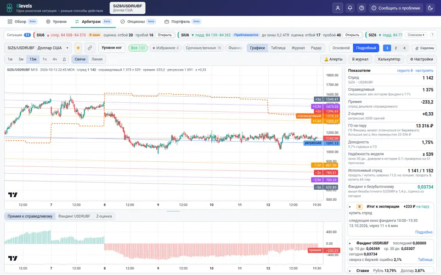Viewport: 441px width, 275px height.
Task: Click the TradingView logo on premium chart
Action: coord(13,258)
